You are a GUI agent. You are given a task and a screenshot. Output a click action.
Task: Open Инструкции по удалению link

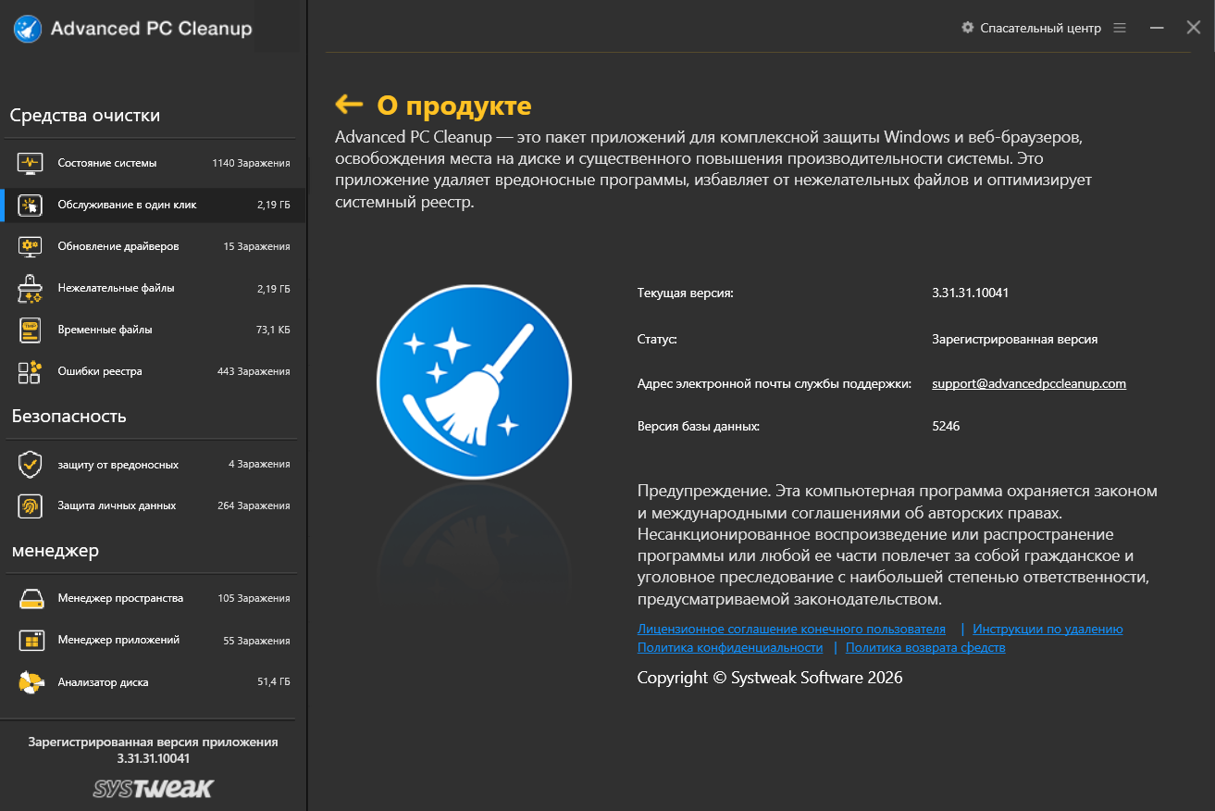1048,629
